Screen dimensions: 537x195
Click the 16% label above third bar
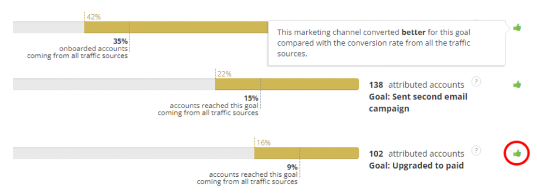point(263,142)
